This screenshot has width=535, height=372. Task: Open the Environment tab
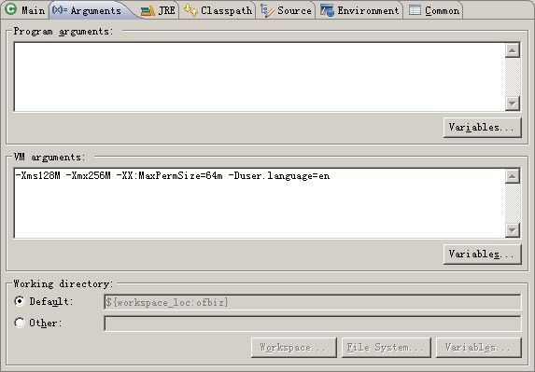pyautogui.click(x=359, y=10)
